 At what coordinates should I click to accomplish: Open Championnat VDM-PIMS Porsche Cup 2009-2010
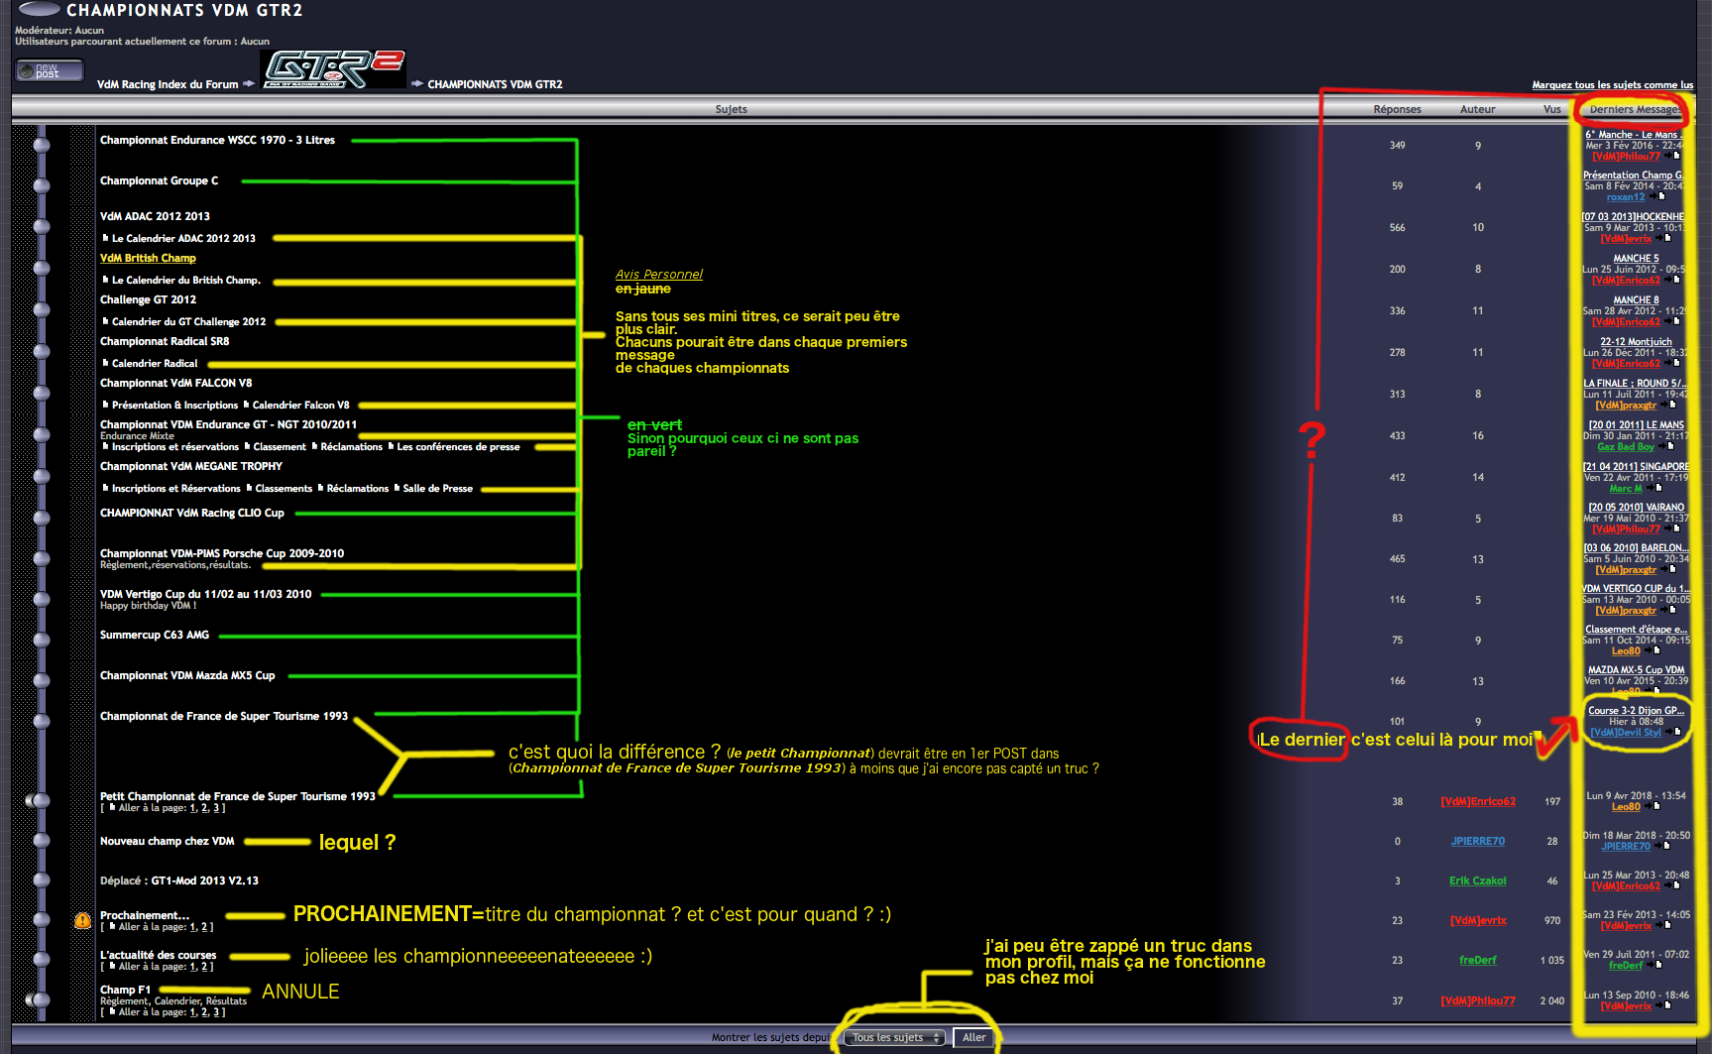222,553
